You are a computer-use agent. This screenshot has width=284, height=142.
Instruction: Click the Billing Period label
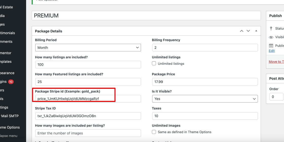coord(46,40)
